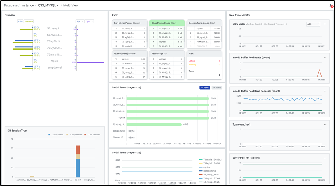Toggle the CPU metric in Overview
The width and height of the screenshot is (335, 186).
point(21,21)
